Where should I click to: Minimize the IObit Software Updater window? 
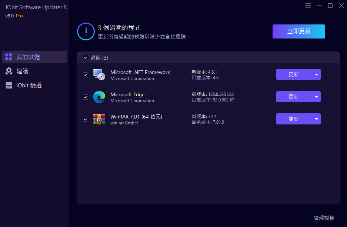(x=319, y=6)
